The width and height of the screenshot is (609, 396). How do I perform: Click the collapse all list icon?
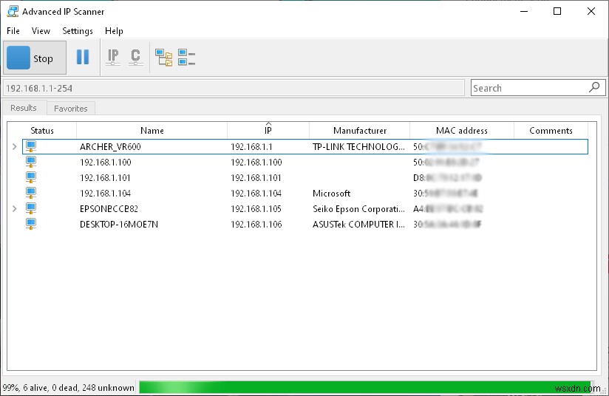pyautogui.click(x=186, y=57)
